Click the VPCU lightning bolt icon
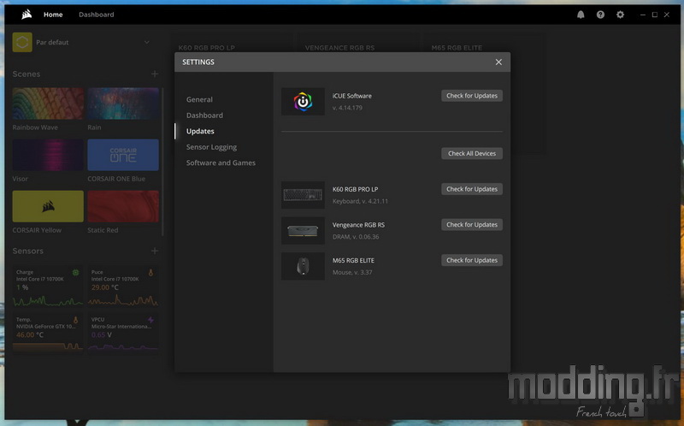 [151, 320]
